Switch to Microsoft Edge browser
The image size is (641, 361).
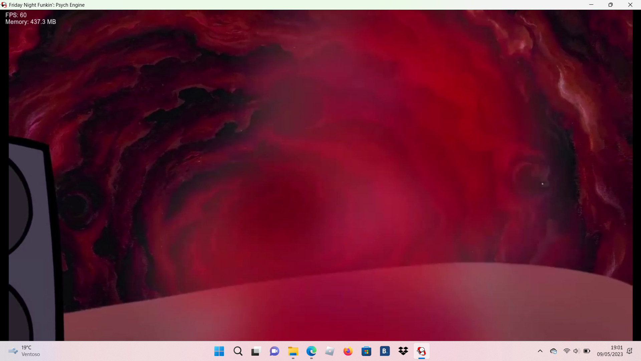(x=311, y=351)
